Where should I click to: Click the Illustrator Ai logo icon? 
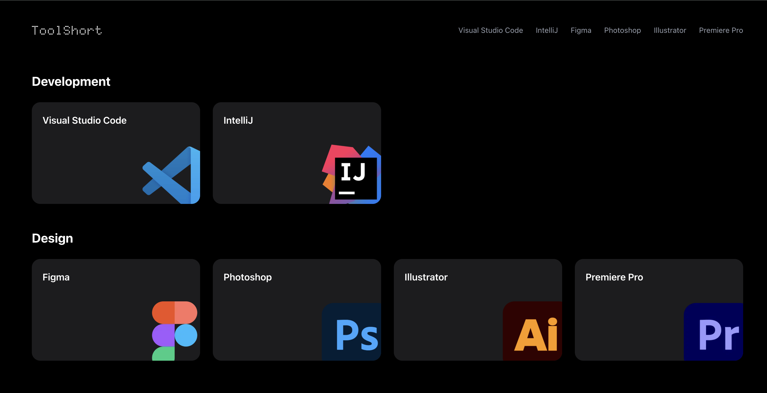pyautogui.click(x=533, y=333)
